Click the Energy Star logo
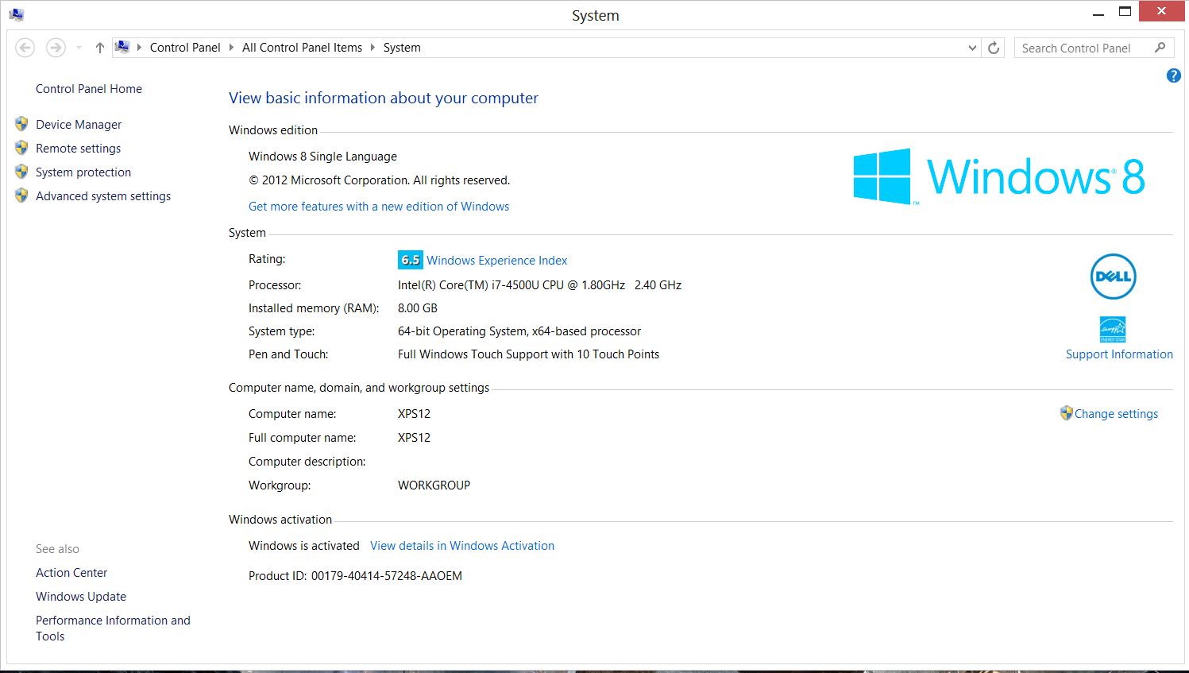Viewport: 1189px width, 673px height. pyautogui.click(x=1112, y=329)
